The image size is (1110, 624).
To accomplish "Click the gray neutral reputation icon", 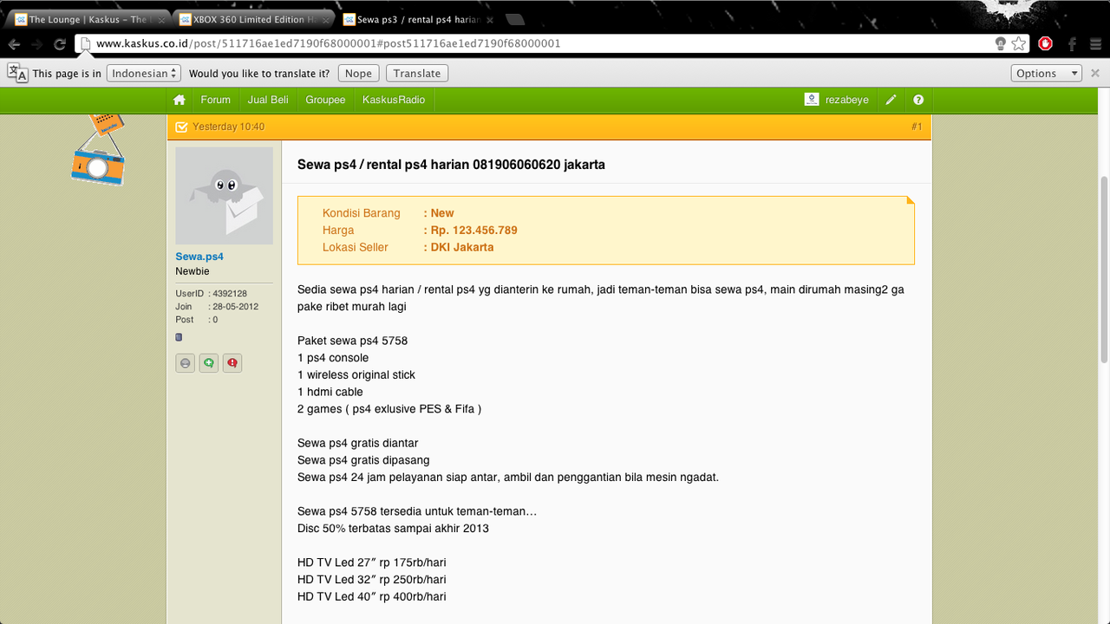I will [x=185, y=363].
